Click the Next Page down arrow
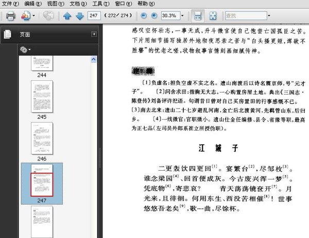Image resolution: width=309 pixels, height=238 pixels. pyautogui.click(x=79, y=16)
